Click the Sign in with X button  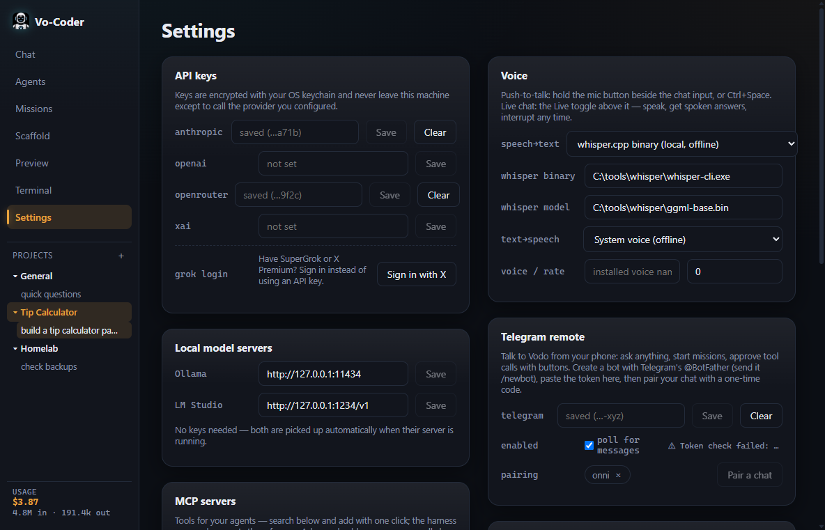click(x=416, y=274)
